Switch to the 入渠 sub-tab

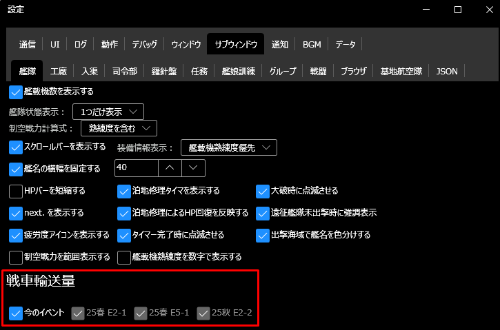90,71
